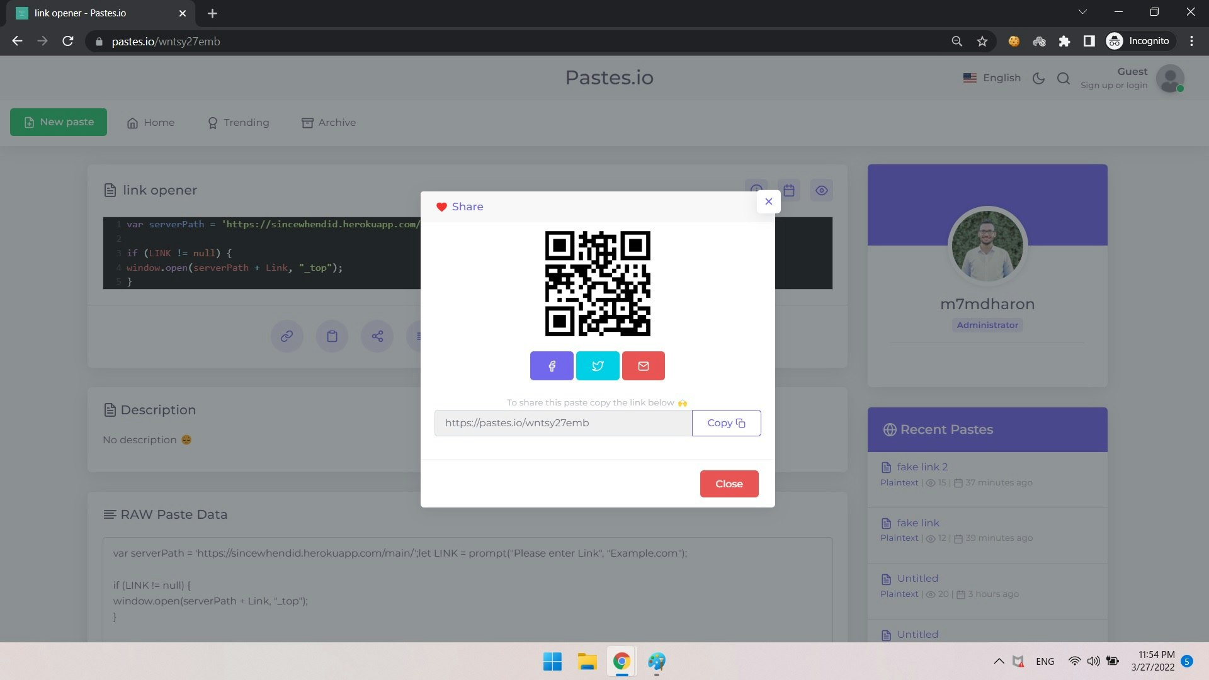The image size is (1209, 680).
Task: Bookmark page with star icon
Action: coord(982,42)
